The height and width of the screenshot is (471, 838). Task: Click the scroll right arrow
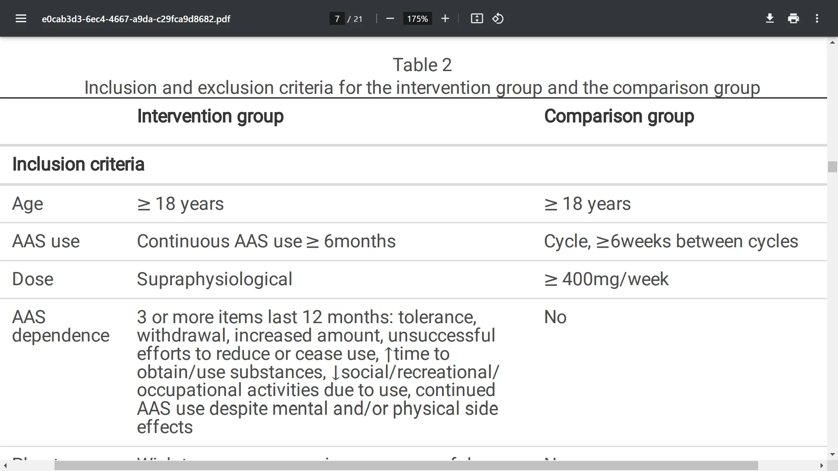click(822, 466)
